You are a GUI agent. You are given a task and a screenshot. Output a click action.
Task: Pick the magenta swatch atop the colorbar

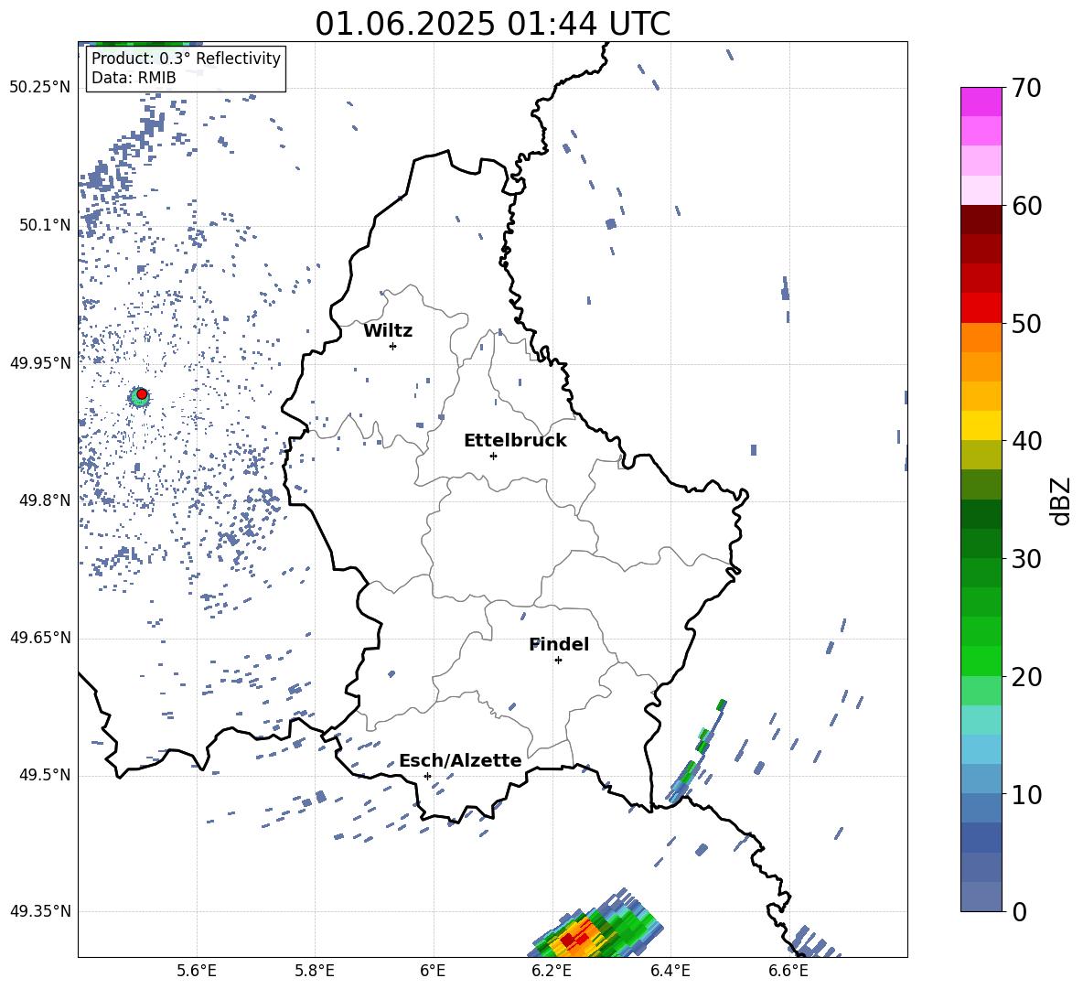[x=981, y=102]
